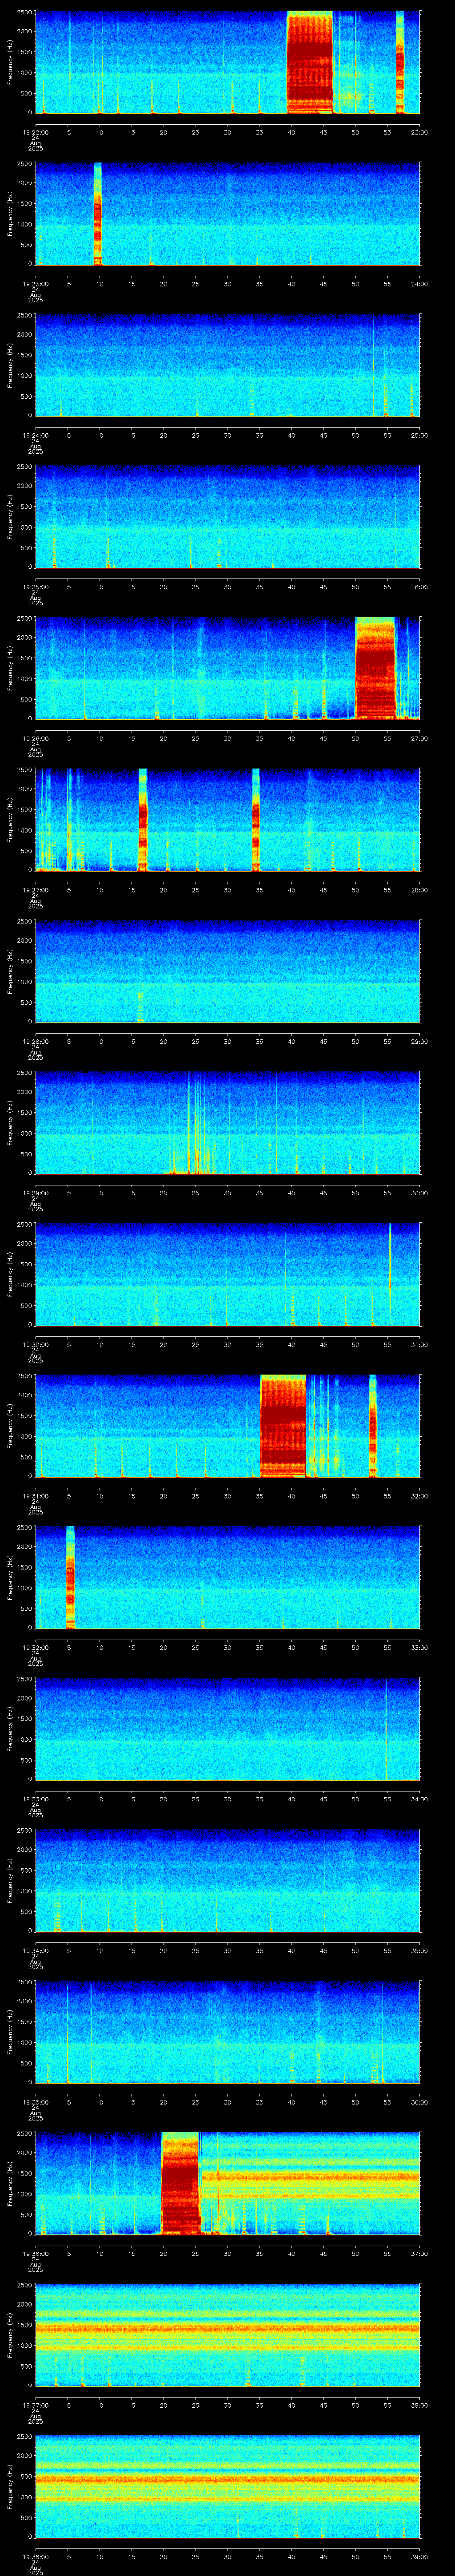Click the narrow burst near 53s in the 19:31:00 panel

(x=372, y=1426)
